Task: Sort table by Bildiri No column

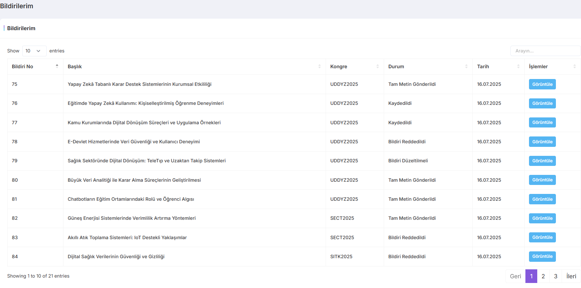Action: click(x=57, y=66)
